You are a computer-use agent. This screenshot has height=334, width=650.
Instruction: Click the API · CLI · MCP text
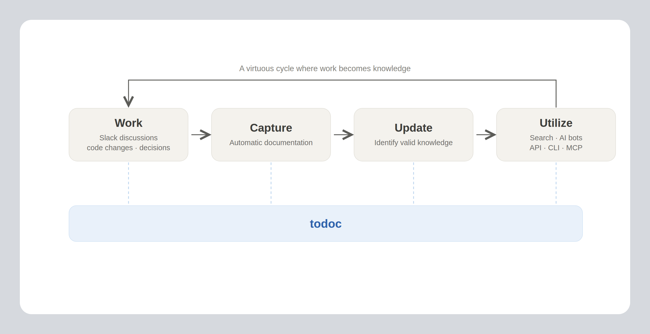pyautogui.click(x=556, y=148)
